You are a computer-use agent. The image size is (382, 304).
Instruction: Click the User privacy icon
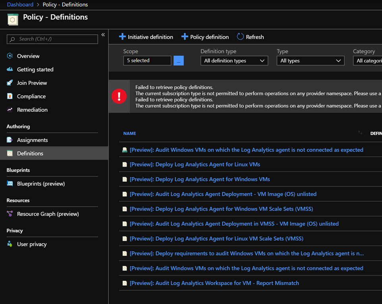point(10,244)
